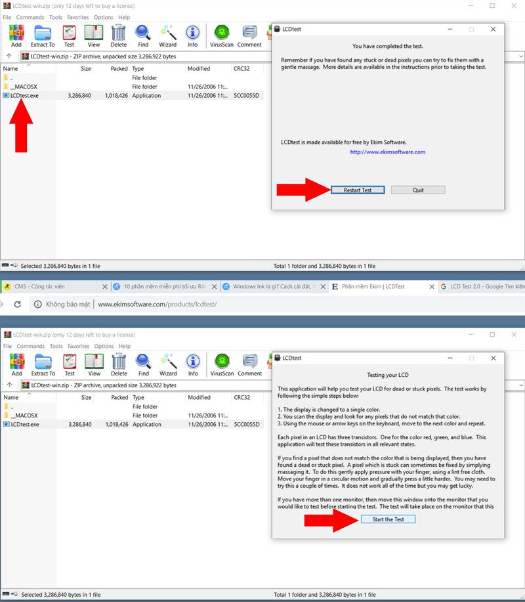Screen dimensions: 525x602
Task: Open the Comment icon
Action: (x=249, y=36)
